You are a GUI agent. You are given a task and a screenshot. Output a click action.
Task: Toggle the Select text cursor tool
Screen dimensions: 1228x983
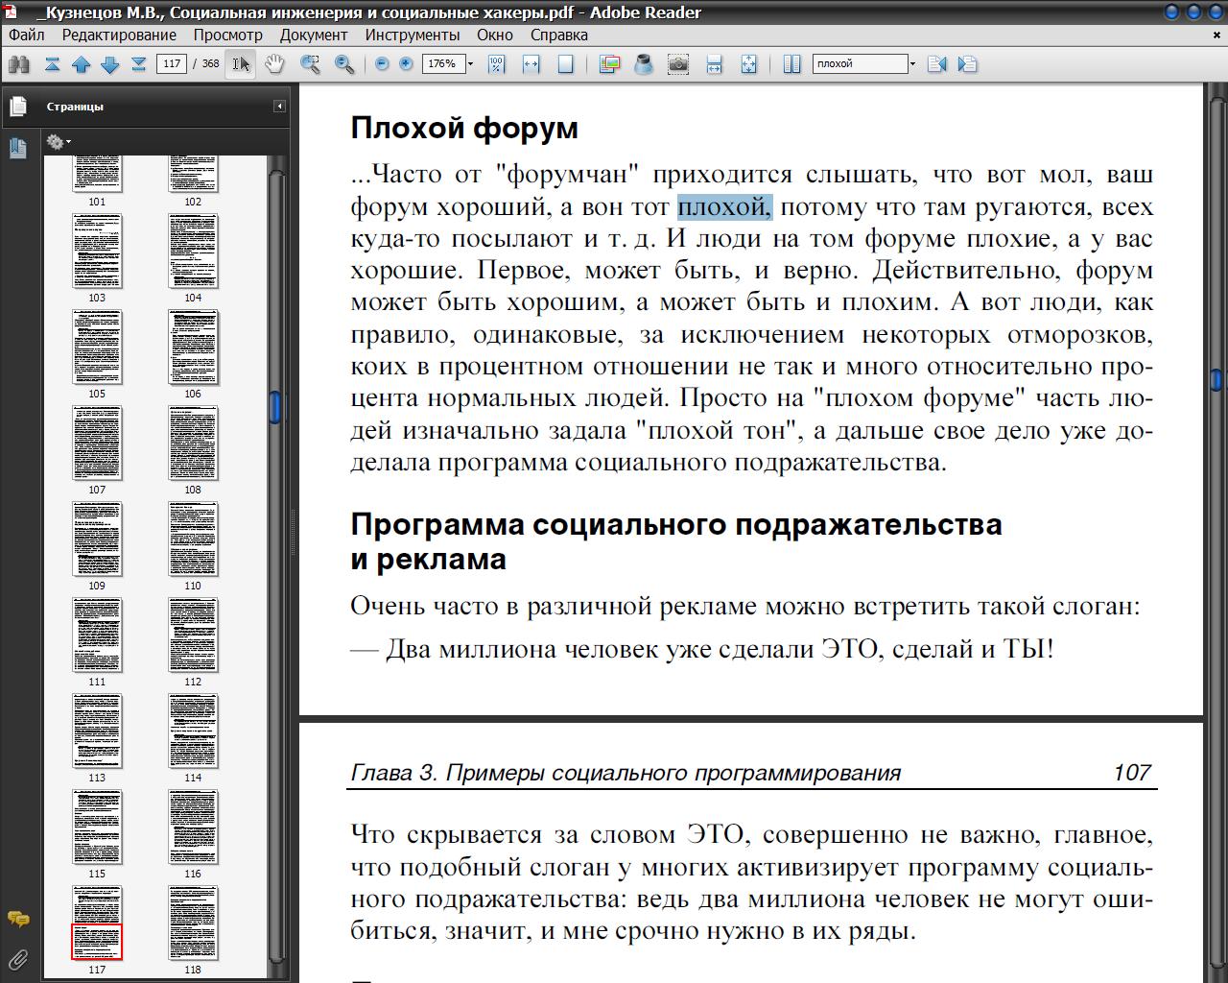point(241,64)
